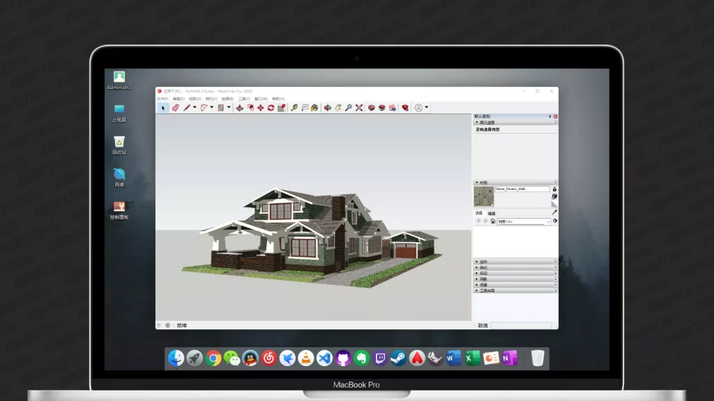Image resolution: width=714 pixels, height=401 pixels.
Task: Click the material name text field
Action: click(522, 189)
